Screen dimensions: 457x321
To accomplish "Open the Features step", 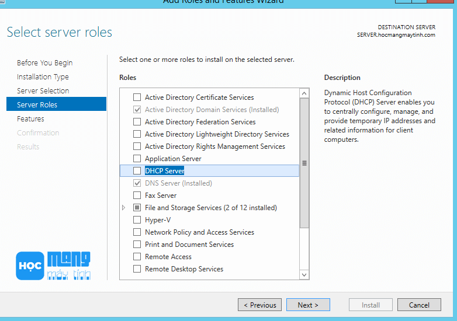I will 30,118.
